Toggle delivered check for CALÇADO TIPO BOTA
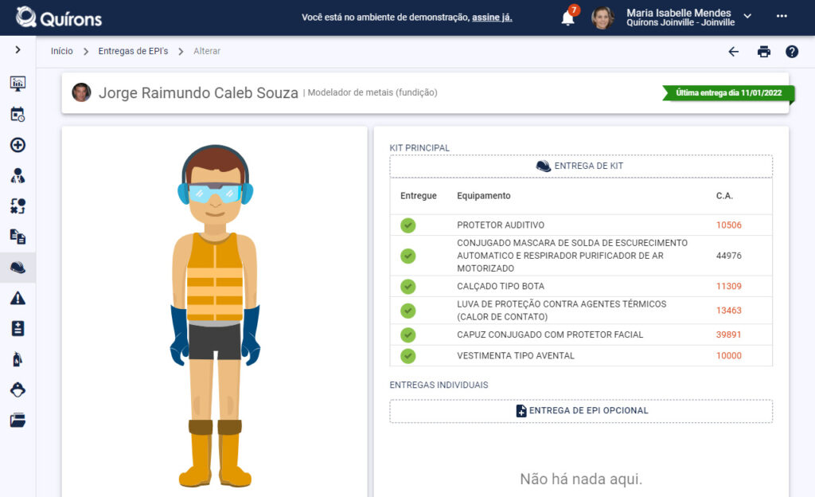This screenshot has height=497, width=815. click(408, 287)
